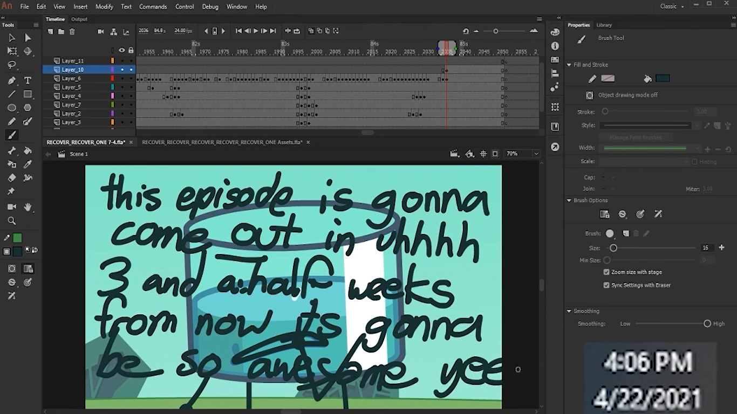Delete the selected timeline layer
737x414 pixels.
(72, 32)
